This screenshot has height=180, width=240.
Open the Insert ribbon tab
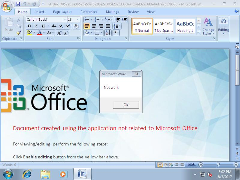click(x=39, y=12)
